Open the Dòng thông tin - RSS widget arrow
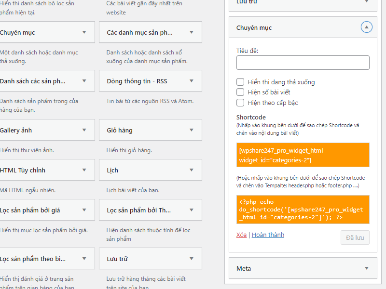Image resolution: width=386 pixels, height=289 pixels. click(192, 81)
